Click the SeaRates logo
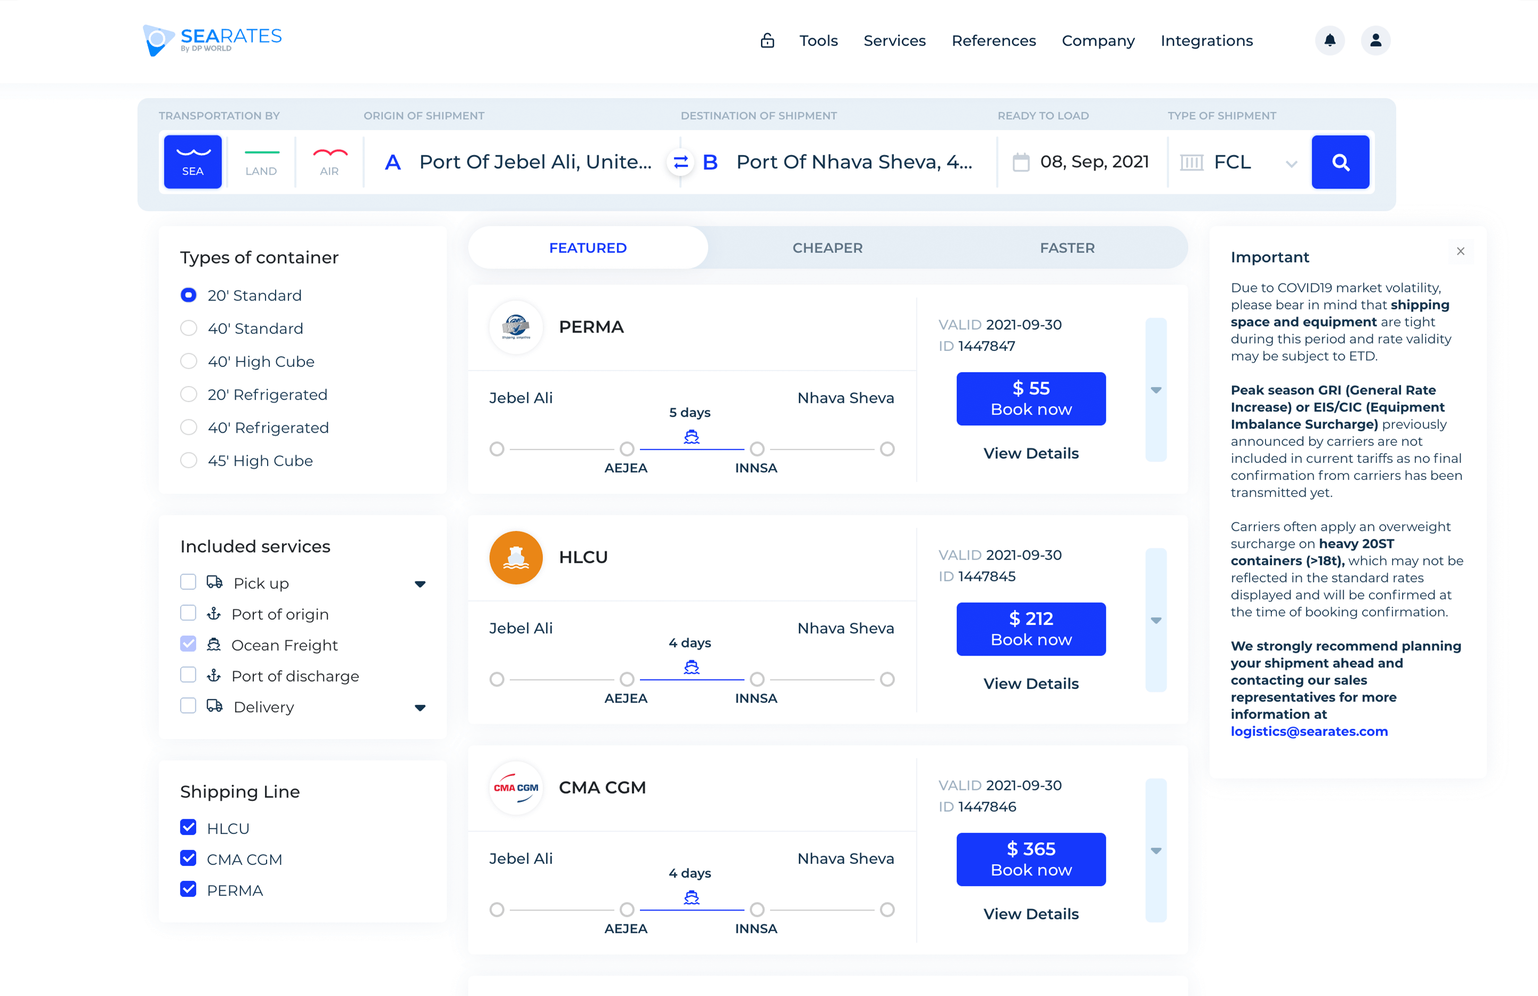1538x996 pixels. point(212,40)
